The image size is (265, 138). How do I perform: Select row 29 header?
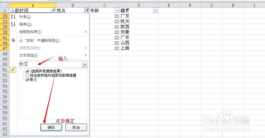point(5,16)
